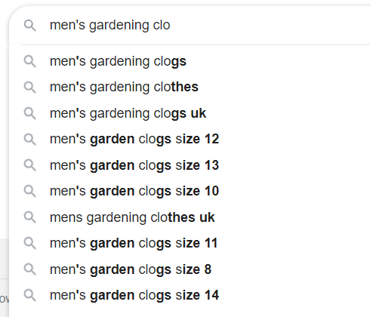The height and width of the screenshot is (323, 370).
Task: Select "men's garden clogs size 12" suggestion
Action: (190, 139)
